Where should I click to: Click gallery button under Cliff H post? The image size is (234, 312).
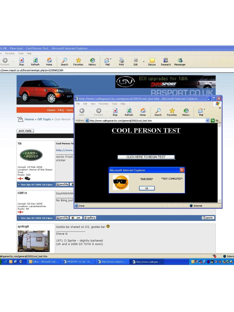[90, 218]
